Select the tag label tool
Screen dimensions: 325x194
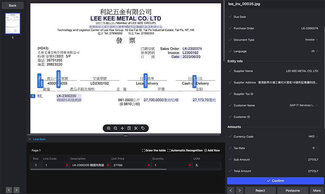pos(143,128)
